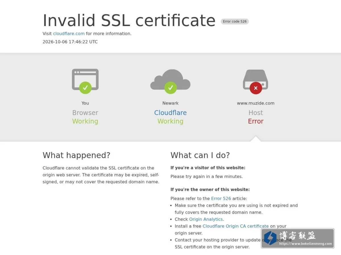Viewport: 341px width, 255px height.
Task: Click the Working status under Browser
Action: click(x=85, y=121)
